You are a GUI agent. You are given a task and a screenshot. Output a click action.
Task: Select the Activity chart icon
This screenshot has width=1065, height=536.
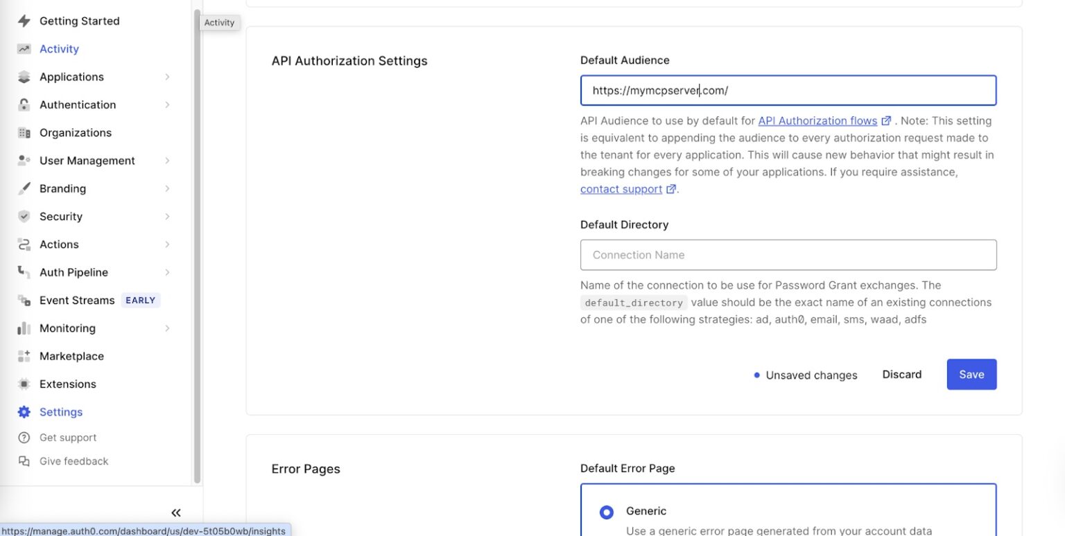pos(23,48)
